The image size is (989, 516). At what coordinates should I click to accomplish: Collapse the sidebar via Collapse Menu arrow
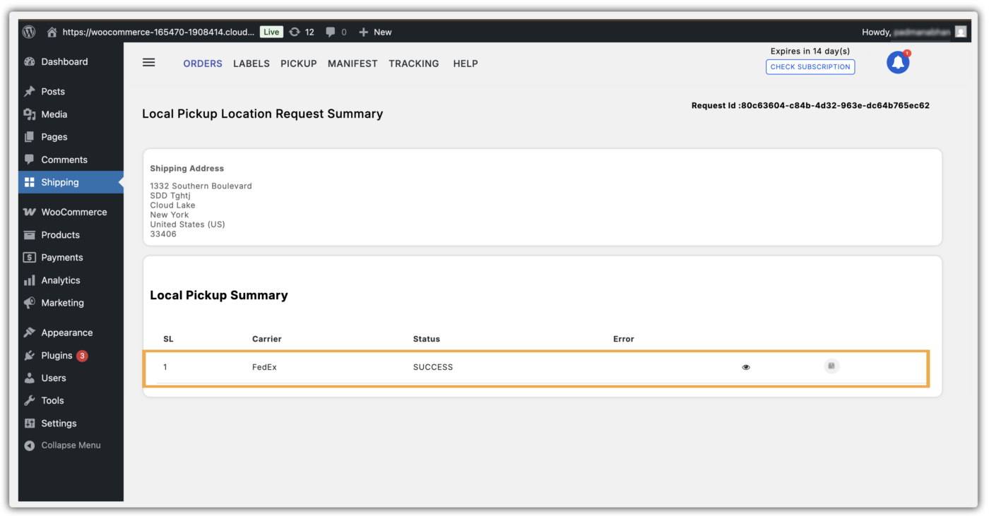click(30, 445)
